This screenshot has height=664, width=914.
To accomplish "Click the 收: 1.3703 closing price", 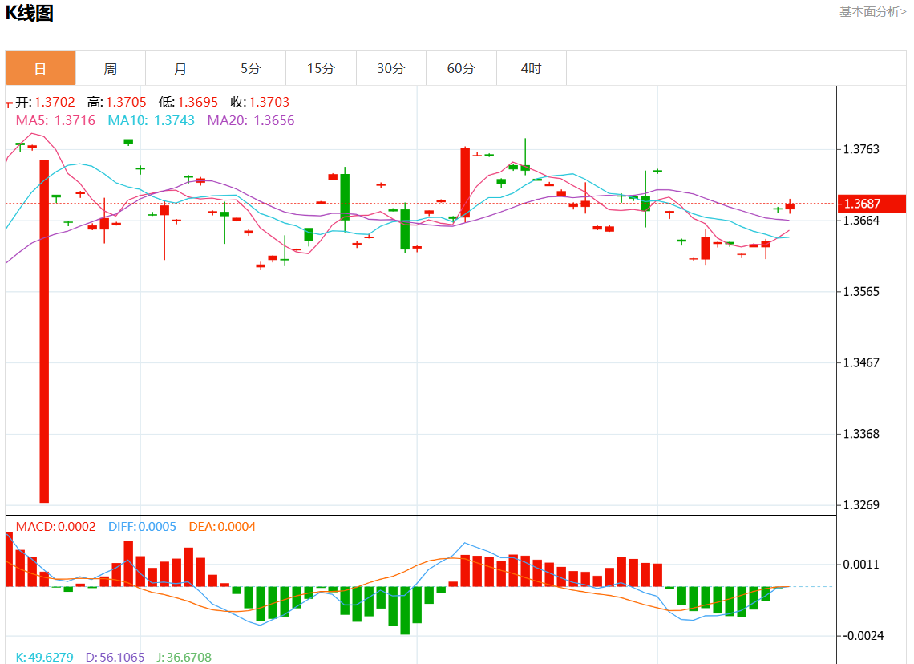I will (x=260, y=102).
